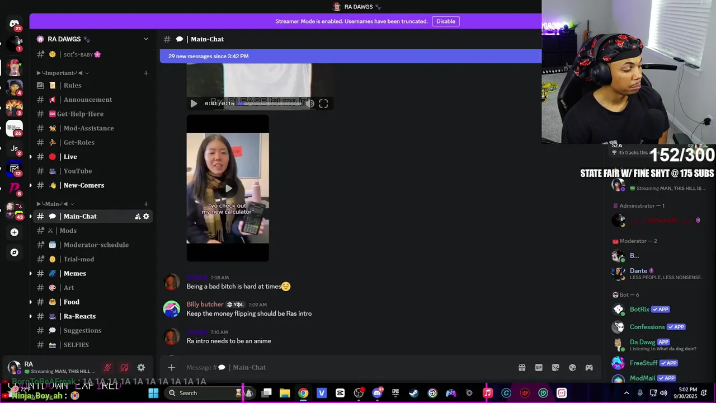Open the Trial-mod channel

(93, 259)
